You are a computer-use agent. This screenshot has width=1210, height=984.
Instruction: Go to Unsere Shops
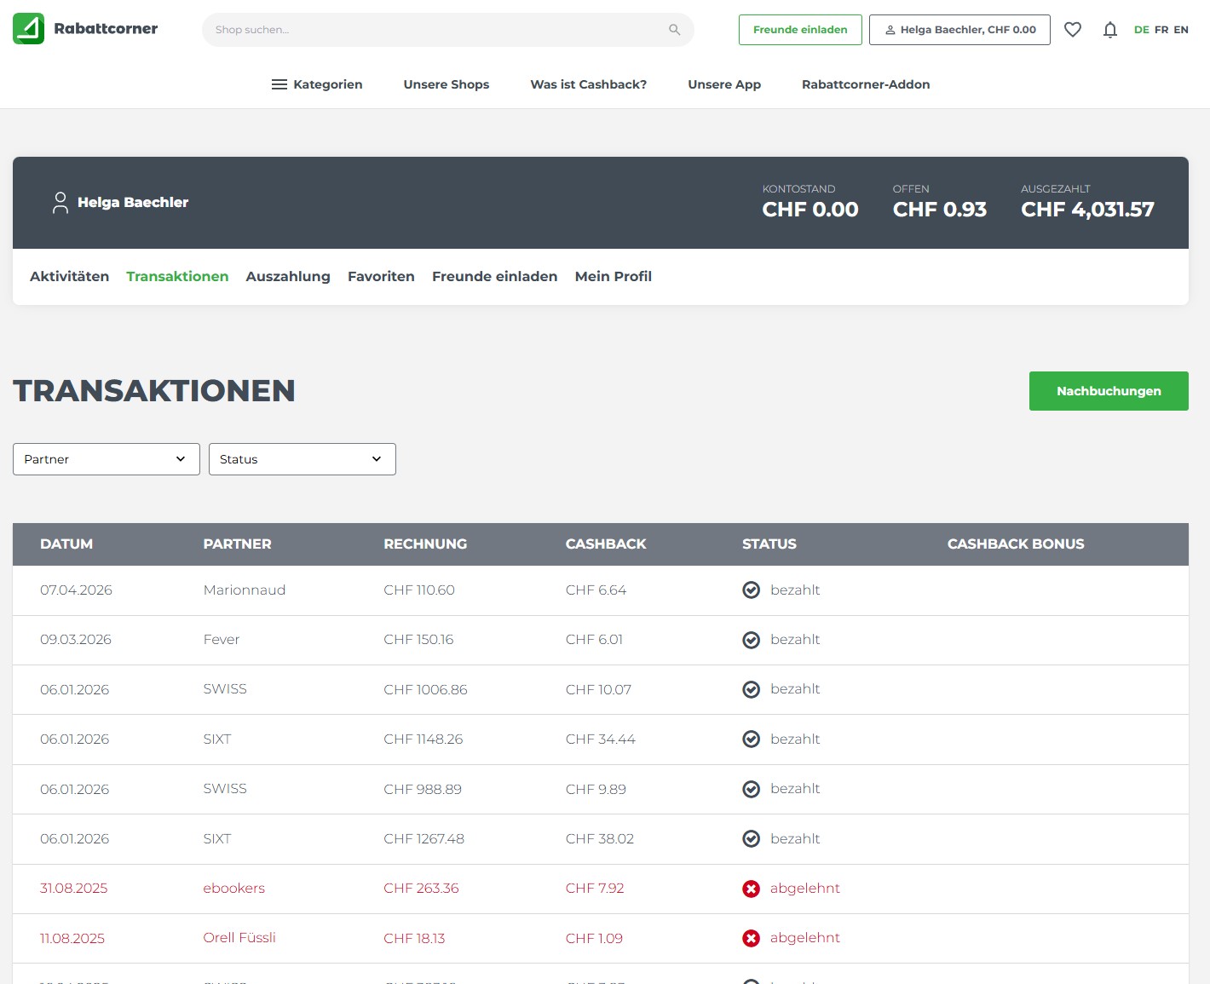tap(447, 84)
